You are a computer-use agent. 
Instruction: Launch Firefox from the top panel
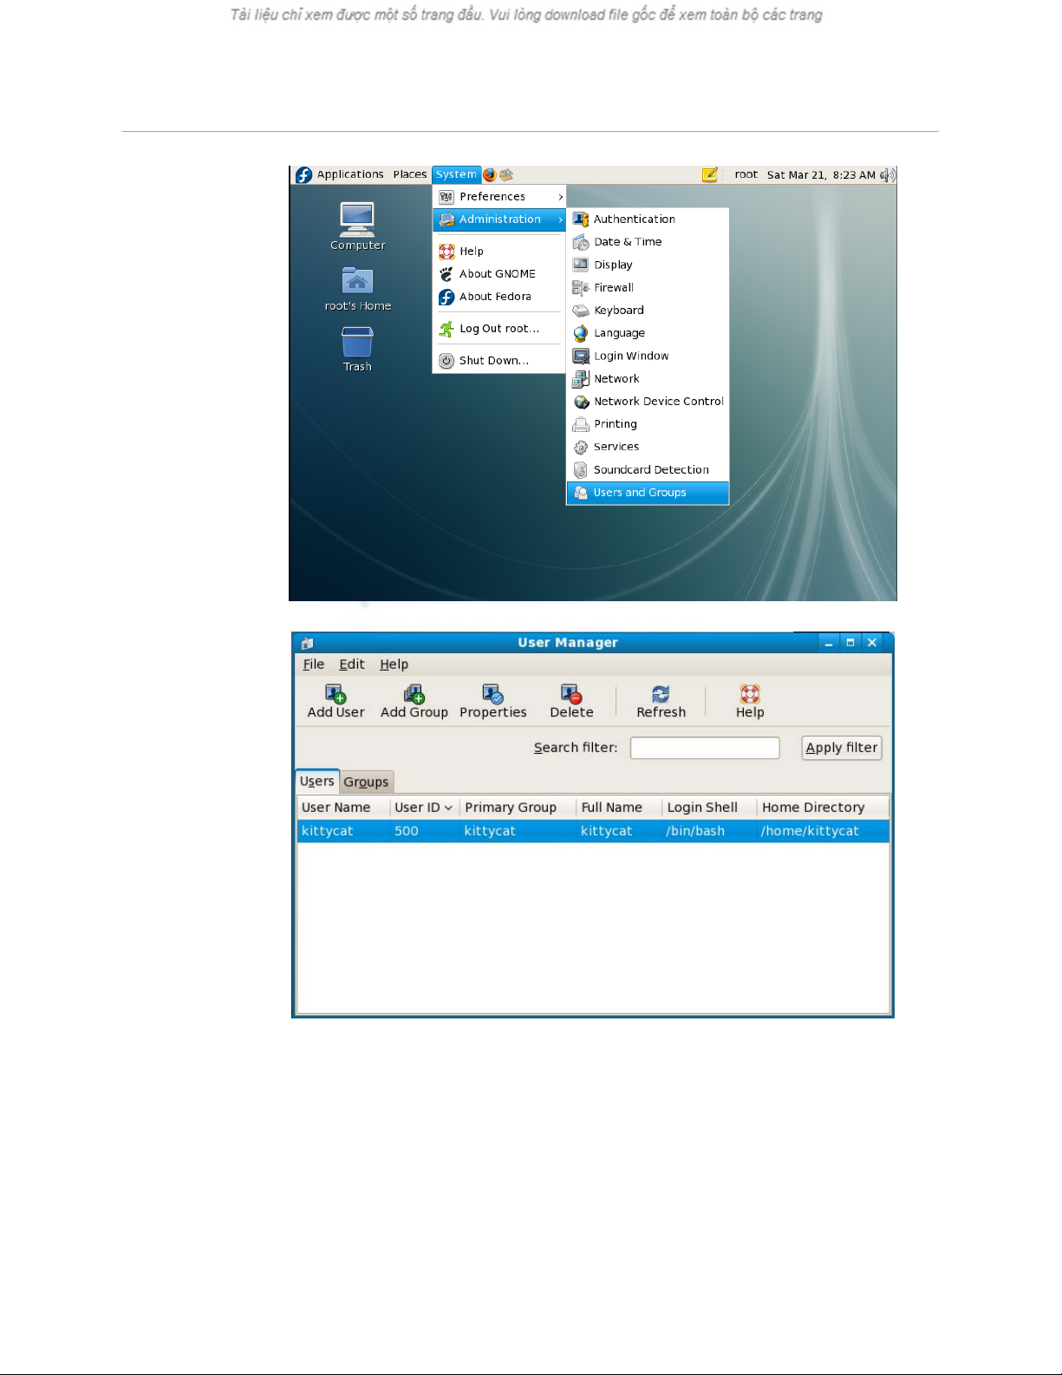pyautogui.click(x=490, y=174)
